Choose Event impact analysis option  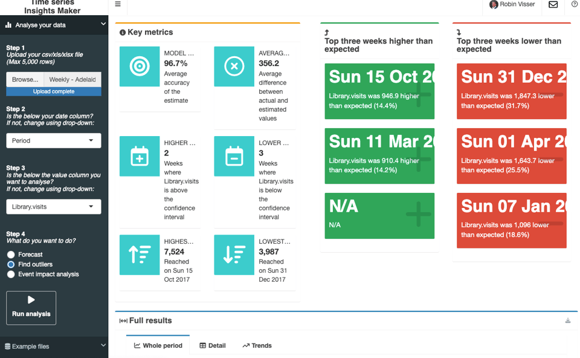coord(11,274)
